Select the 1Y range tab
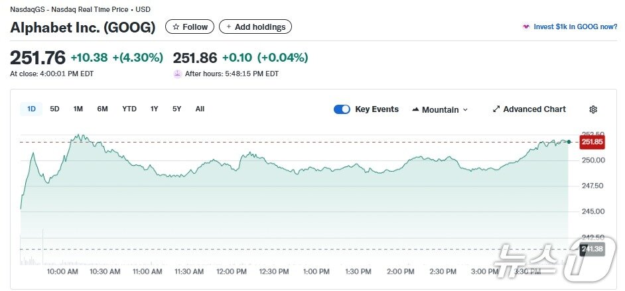The height and width of the screenshot is (291, 625). click(155, 109)
